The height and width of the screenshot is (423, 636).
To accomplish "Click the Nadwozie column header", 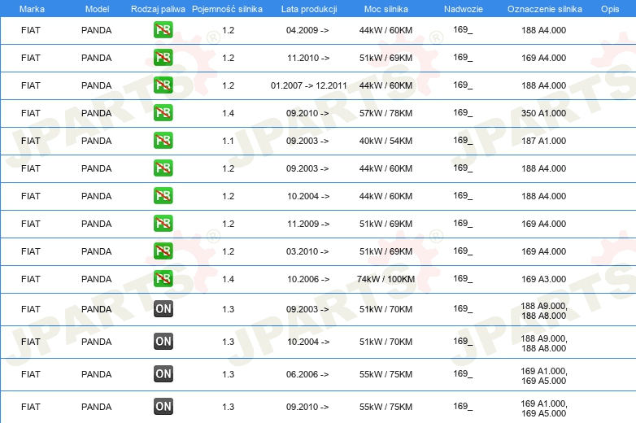I will (464, 9).
